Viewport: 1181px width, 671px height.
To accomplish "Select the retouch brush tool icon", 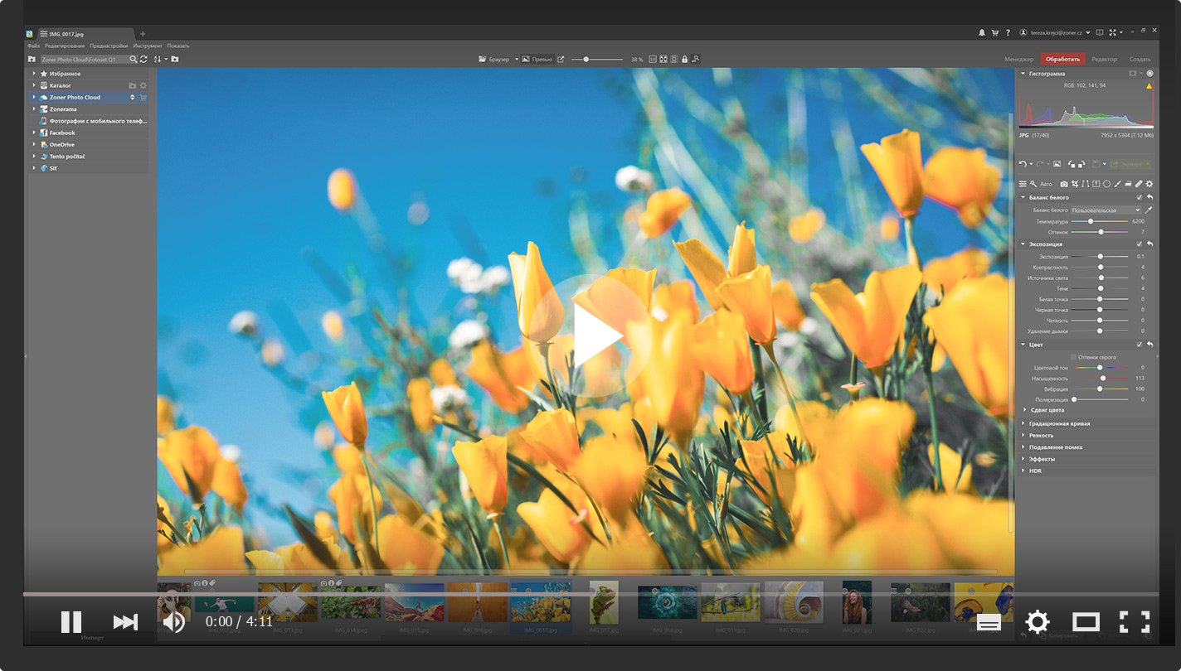I will click(1139, 184).
